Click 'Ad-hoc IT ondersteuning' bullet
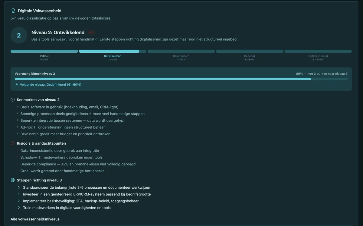Viewport: 363px width, 226px height. pos(63,127)
